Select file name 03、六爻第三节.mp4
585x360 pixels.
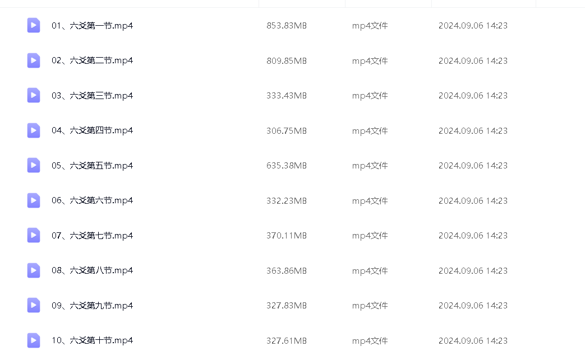tap(92, 96)
